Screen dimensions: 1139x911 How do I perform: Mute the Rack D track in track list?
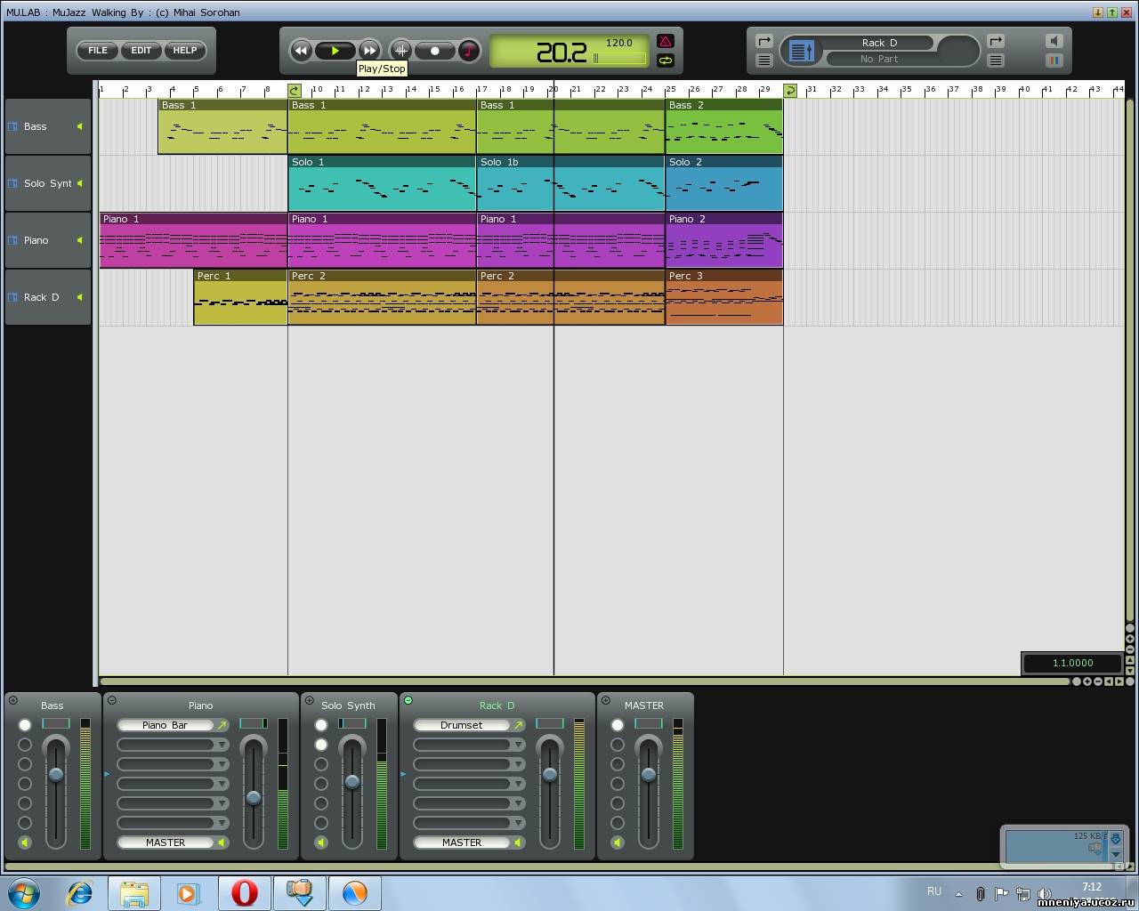pos(80,297)
